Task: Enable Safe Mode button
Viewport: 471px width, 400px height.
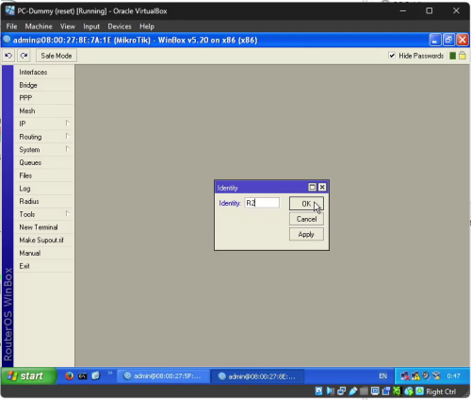Action: tap(57, 56)
